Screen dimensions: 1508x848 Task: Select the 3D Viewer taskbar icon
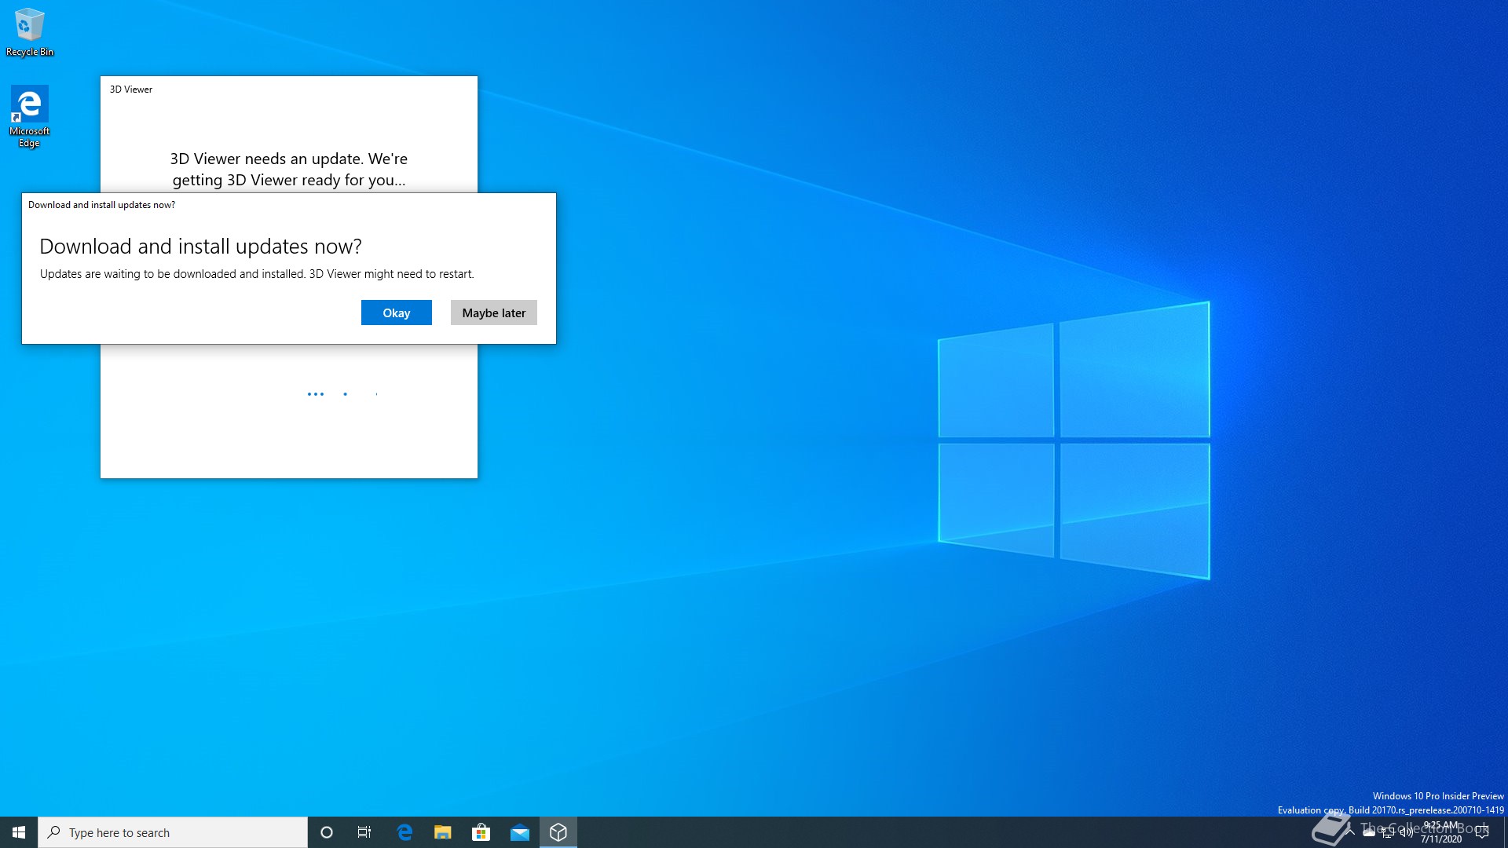(x=558, y=832)
